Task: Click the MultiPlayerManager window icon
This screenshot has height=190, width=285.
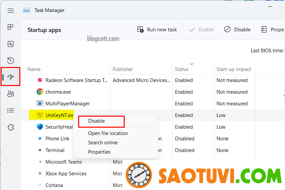Action: coord(40,103)
